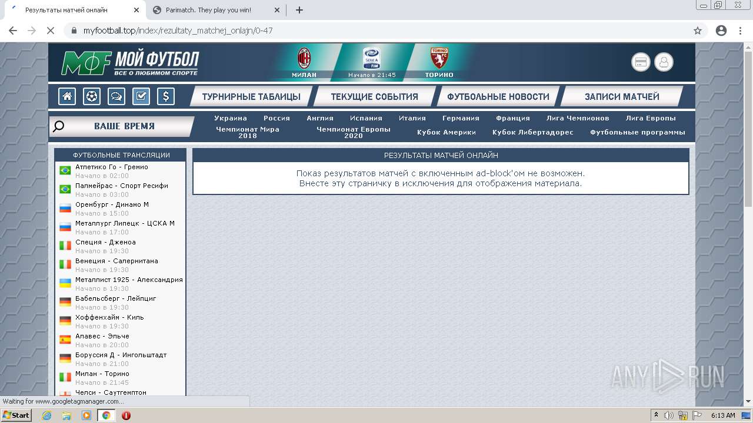Open Кубок Америки link

447,132
